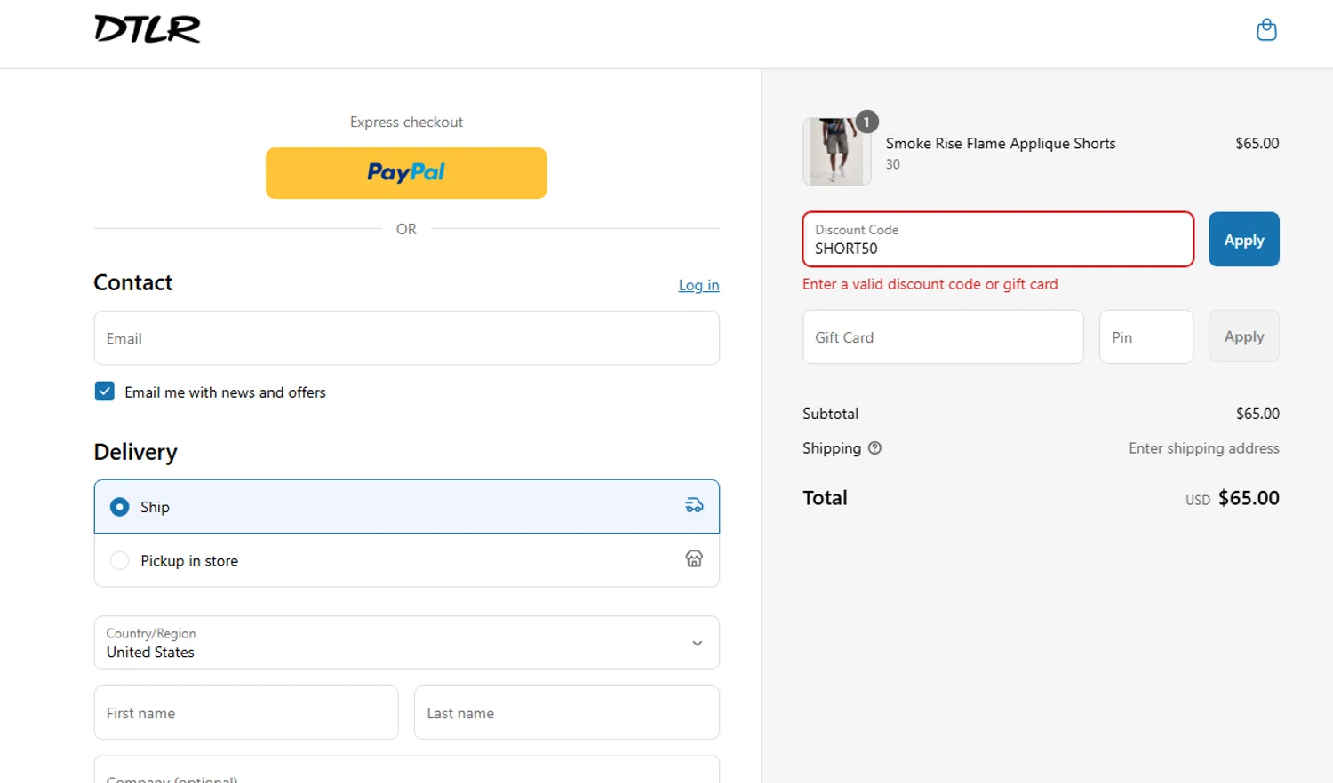Click the First name field

pos(246,713)
